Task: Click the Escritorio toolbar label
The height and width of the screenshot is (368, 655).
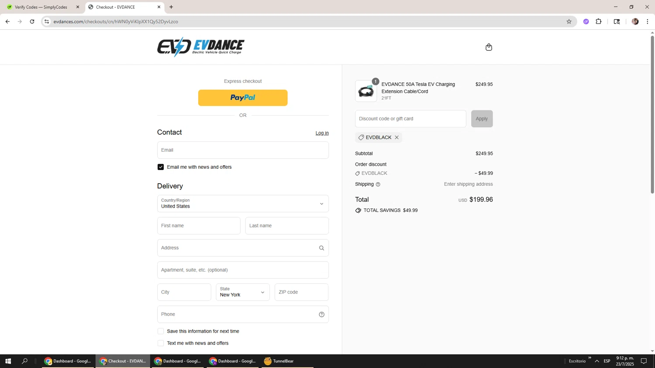Action: point(577,361)
